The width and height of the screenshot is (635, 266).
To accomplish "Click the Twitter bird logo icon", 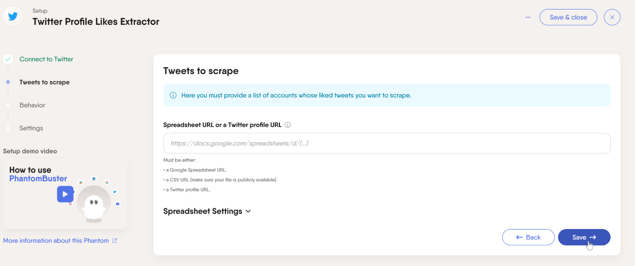I will coord(13,16).
